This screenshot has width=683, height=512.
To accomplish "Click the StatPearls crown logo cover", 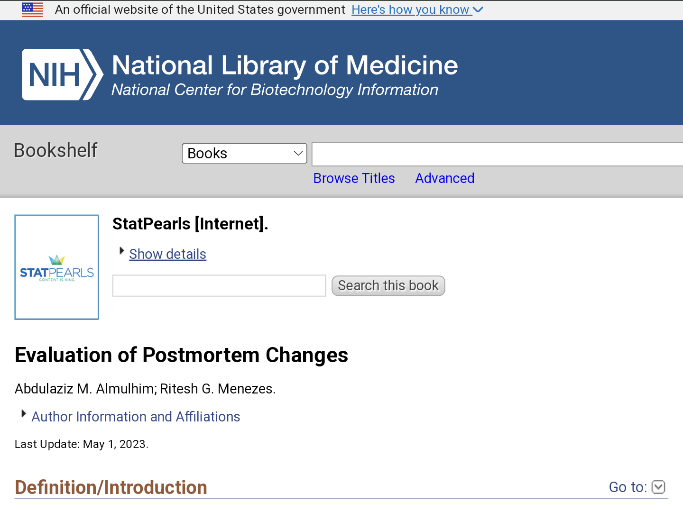I will coord(56,267).
